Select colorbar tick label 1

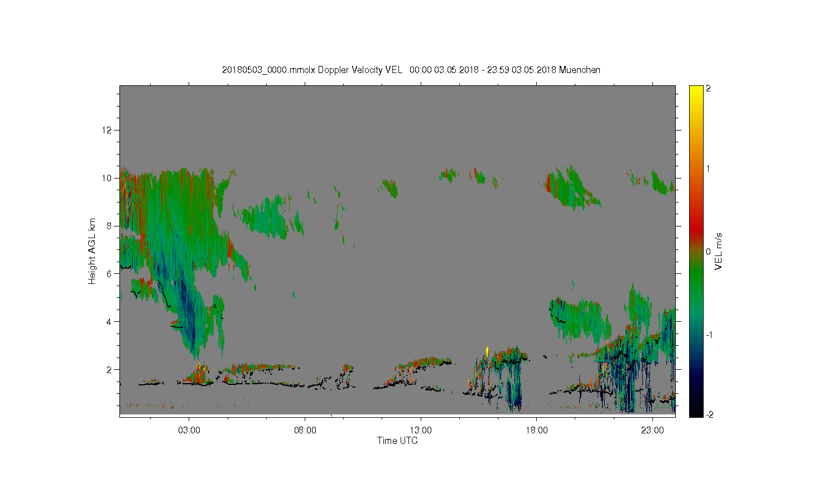point(709,168)
